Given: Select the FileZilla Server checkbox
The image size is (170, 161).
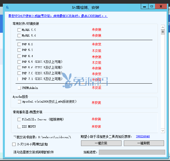Looking at the screenshot, I should [19, 119].
